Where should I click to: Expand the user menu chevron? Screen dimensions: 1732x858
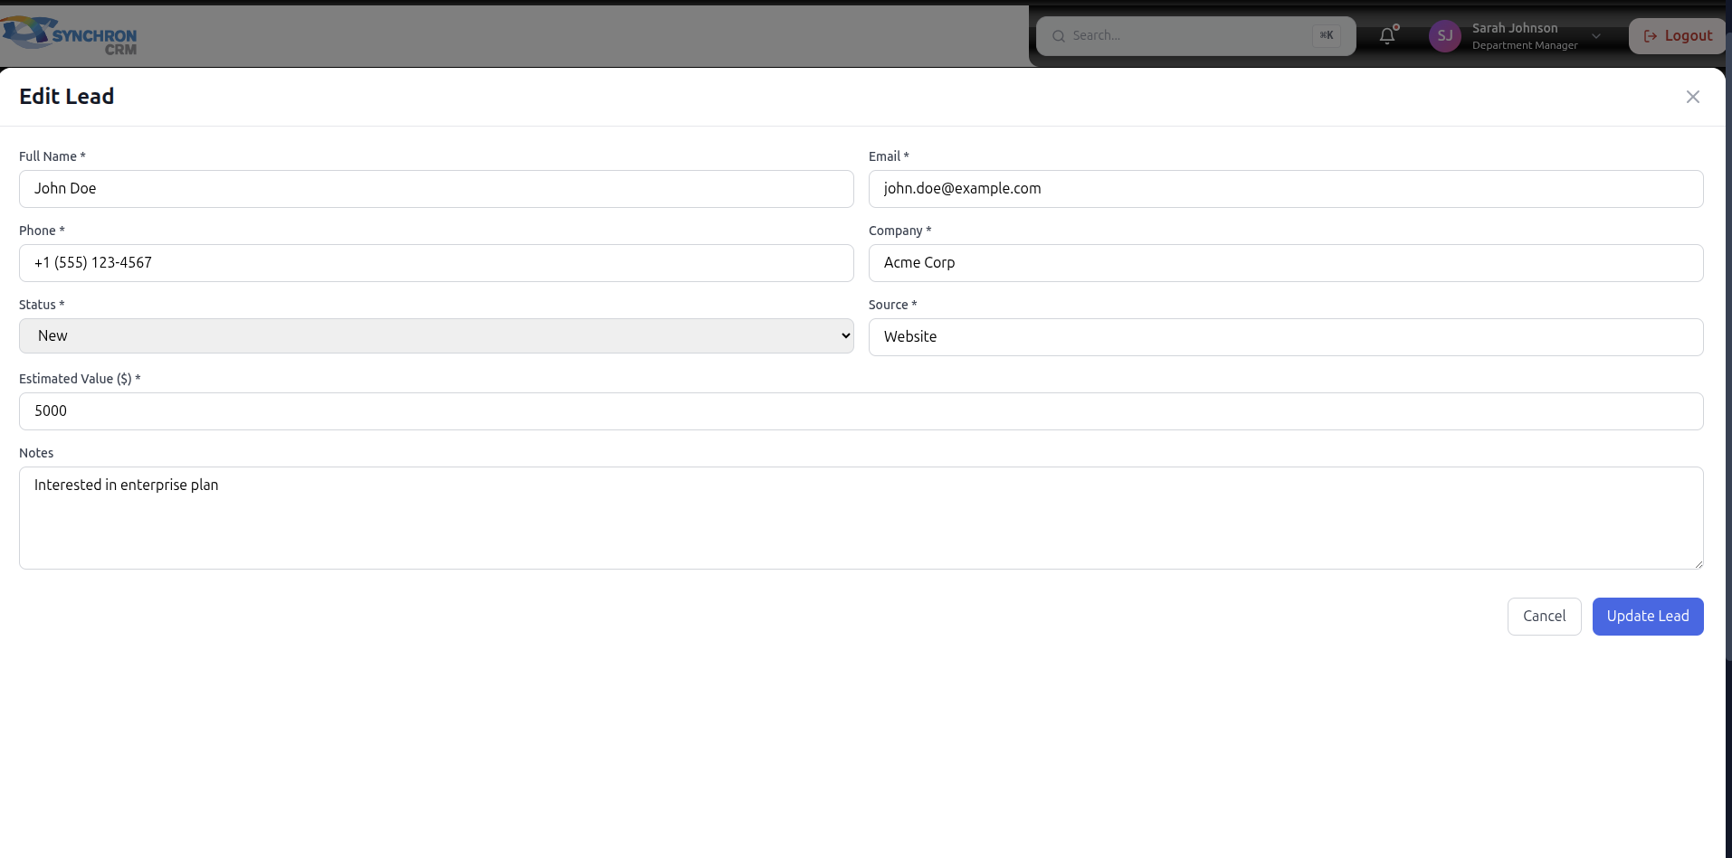coord(1596,36)
